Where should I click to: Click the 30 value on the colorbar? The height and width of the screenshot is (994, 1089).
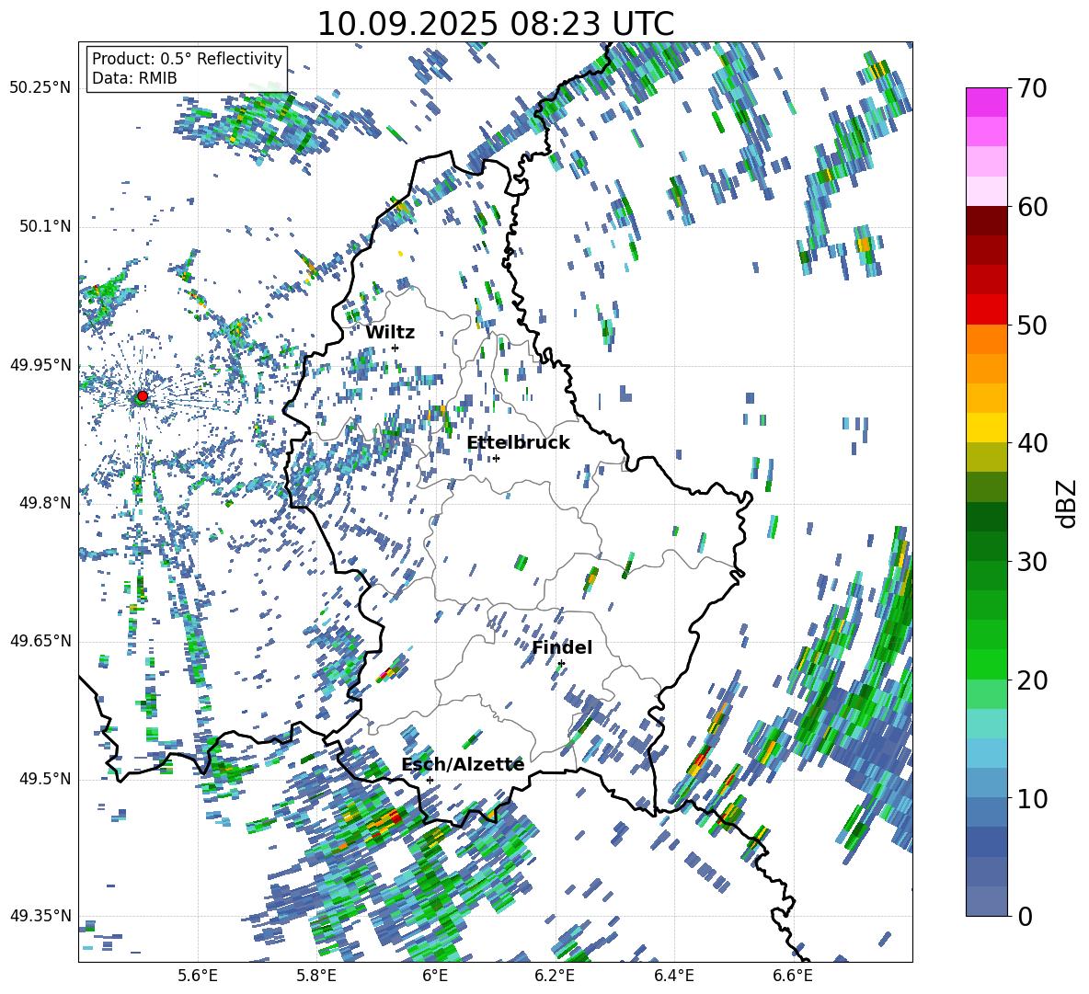[1032, 562]
